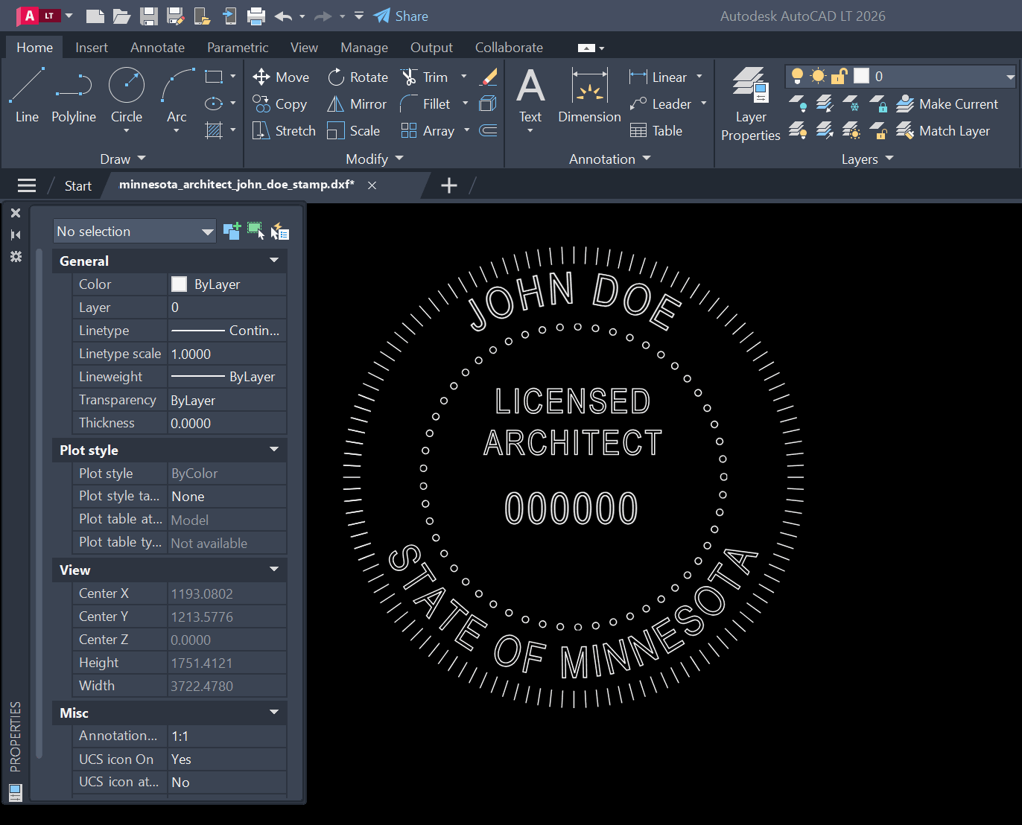Viewport: 1022px width, 825px height.
Task: Select the Text annotation tool
Action: [530, 95]
